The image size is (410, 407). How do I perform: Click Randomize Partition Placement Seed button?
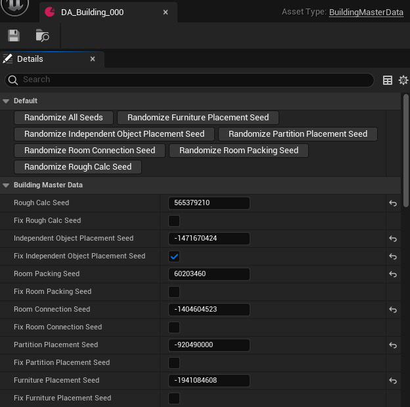[x=298, y=134]
